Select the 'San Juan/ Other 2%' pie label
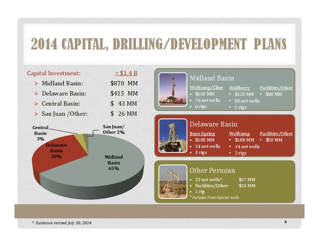The height and width of the screenshot is (246, 319). coord(113,130)
